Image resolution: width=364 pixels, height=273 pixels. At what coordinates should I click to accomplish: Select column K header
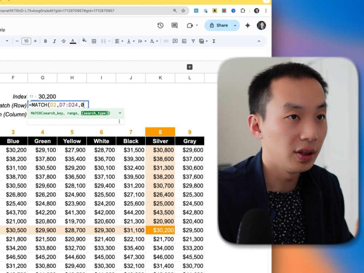coord(160,78)
